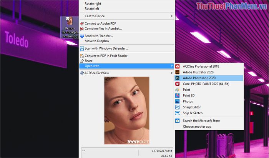Click the Adobe Illustrator 2020 Ai icon

click(178, 72)
